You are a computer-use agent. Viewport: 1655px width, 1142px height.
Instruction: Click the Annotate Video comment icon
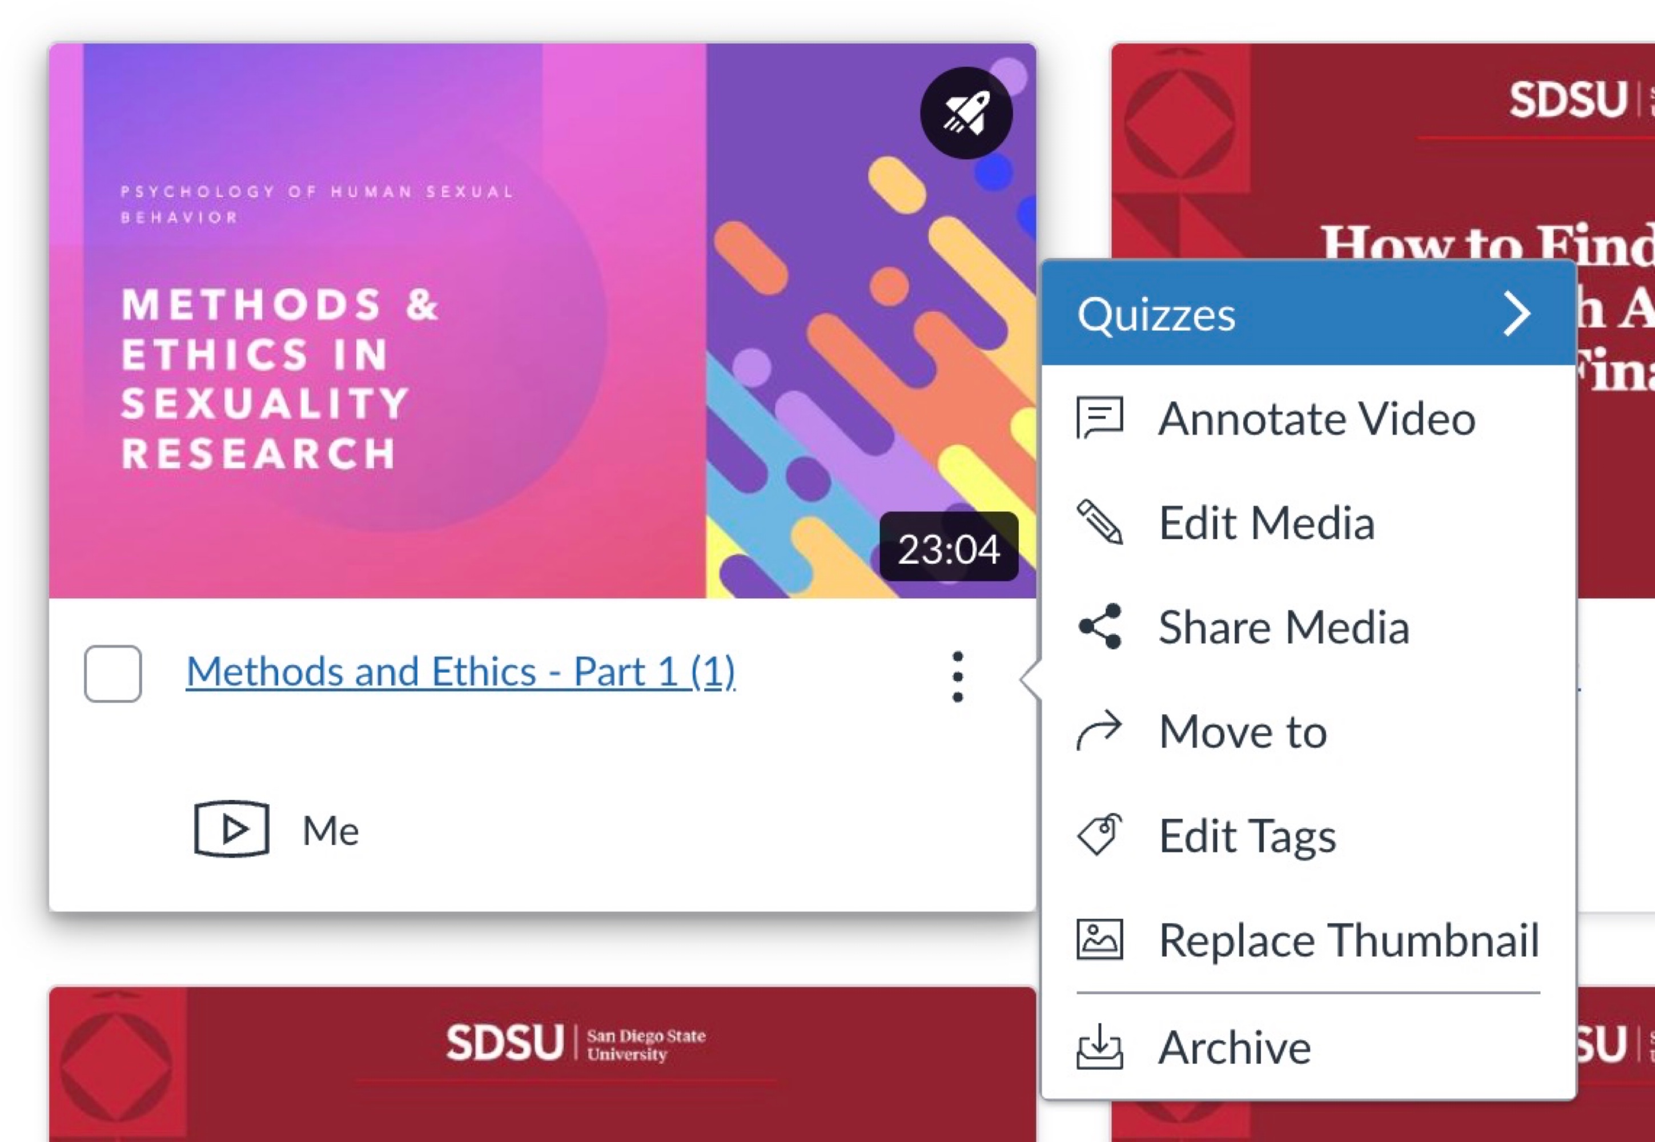click(x=1099, y=417)
